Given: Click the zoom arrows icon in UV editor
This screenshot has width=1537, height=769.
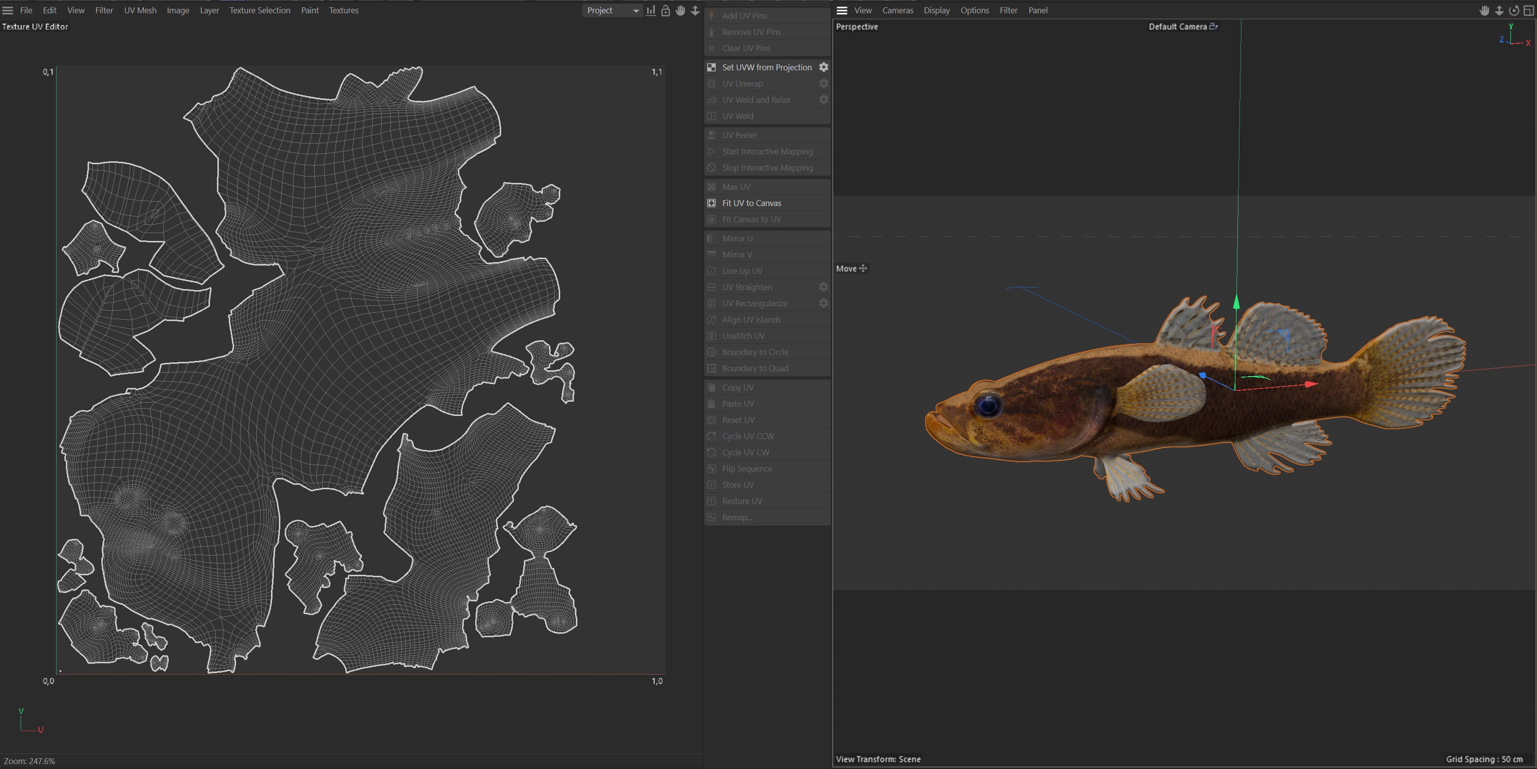Looking at the screenshot, I should point(695,10).
